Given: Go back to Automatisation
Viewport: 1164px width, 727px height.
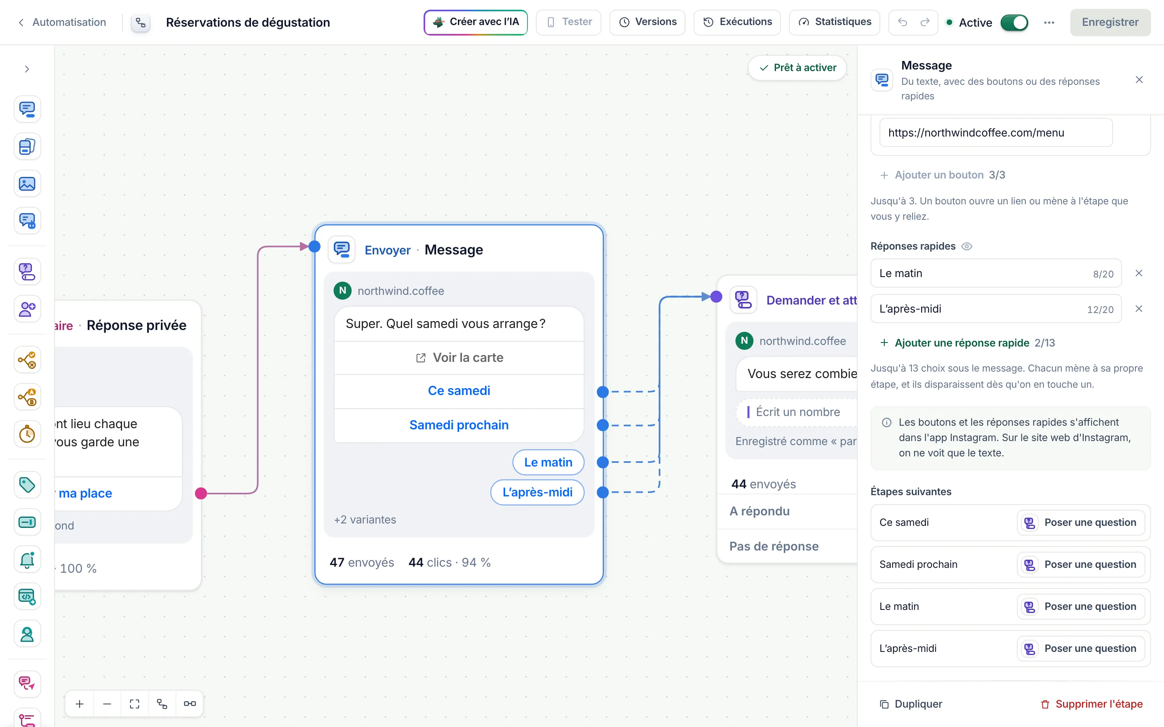Looking at the screenshot, I should (x=62, y=22).
